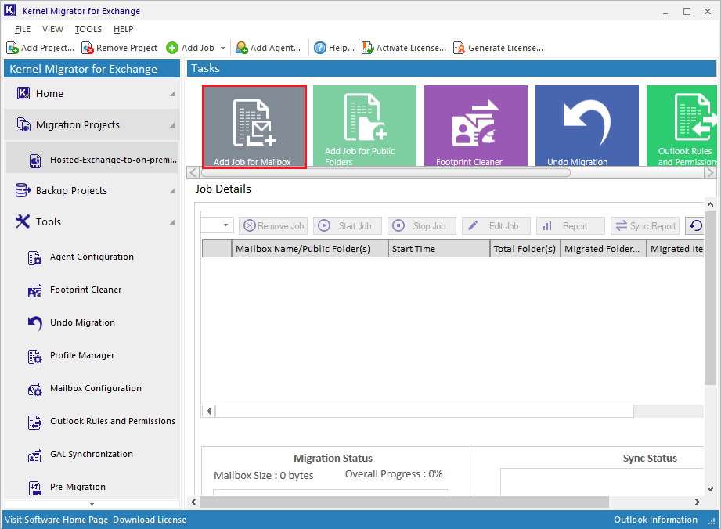Click the tasks strip scroll right arrow
The height and width of the screenshot is (529, 721).
tap(710, 173)
